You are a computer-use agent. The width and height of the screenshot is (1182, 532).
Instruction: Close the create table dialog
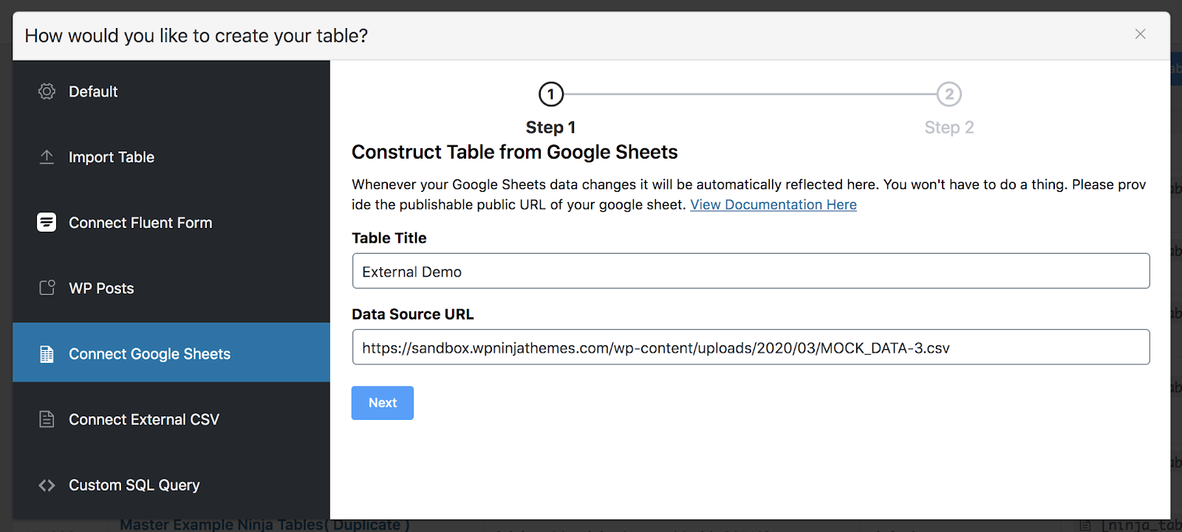1141,34
